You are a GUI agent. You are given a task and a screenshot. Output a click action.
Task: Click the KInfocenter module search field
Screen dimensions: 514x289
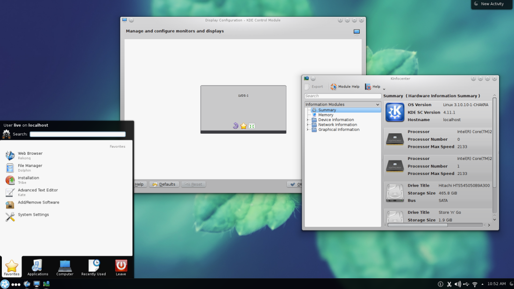pyautogui.click(x=343, y=96)
